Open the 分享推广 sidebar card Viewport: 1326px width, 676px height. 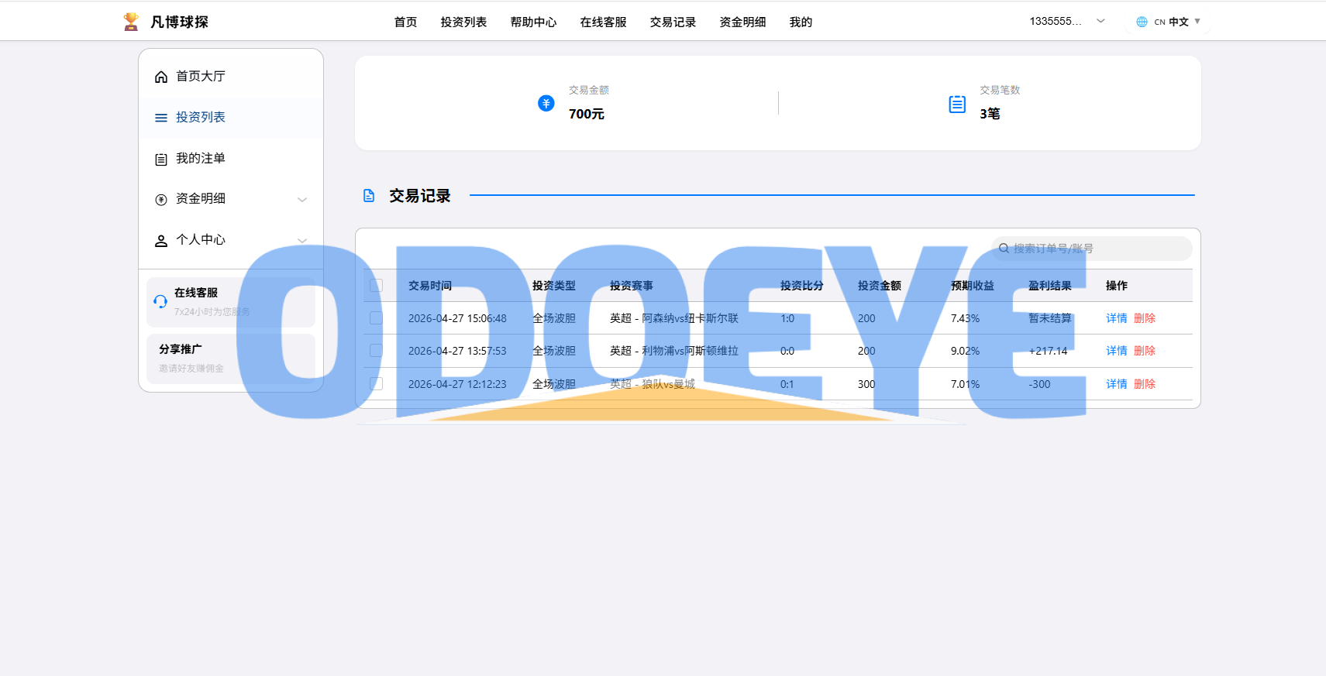(x=231, y=359)
